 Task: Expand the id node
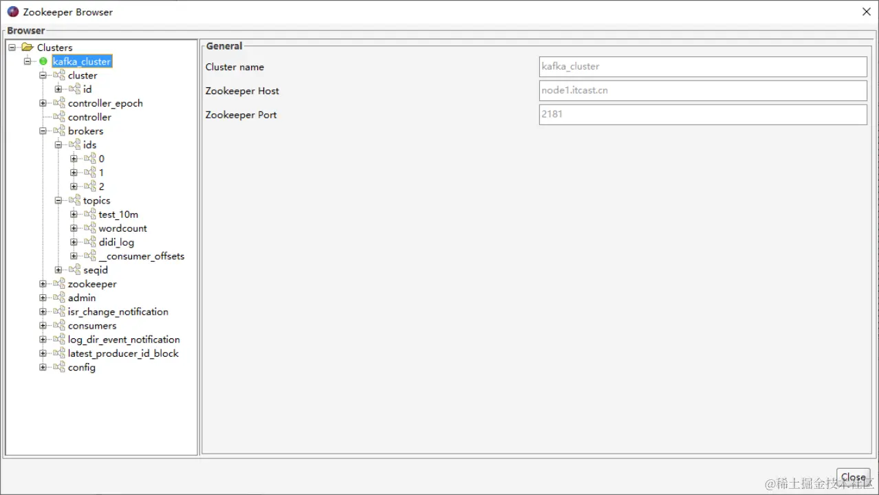pos(58,89)
